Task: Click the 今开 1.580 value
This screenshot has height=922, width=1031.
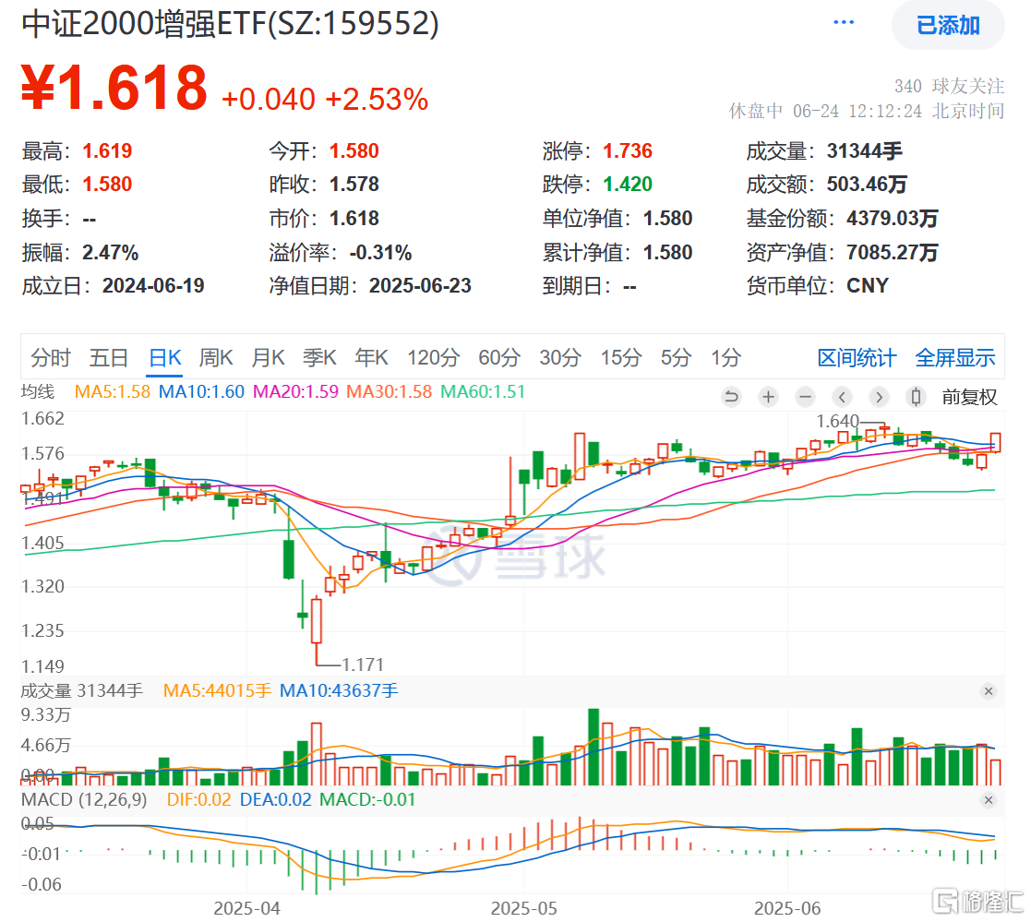Action: (354, 151)
